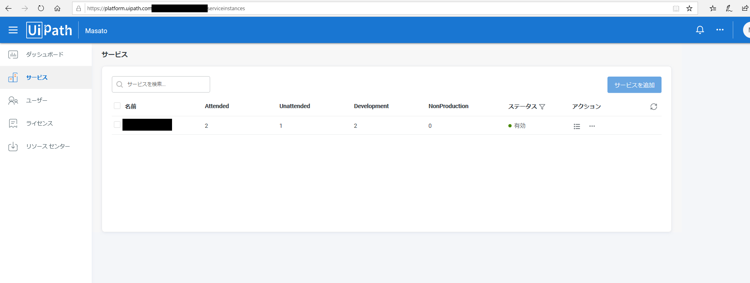
Task: Click the Development column header
Action: click(371, 106)
